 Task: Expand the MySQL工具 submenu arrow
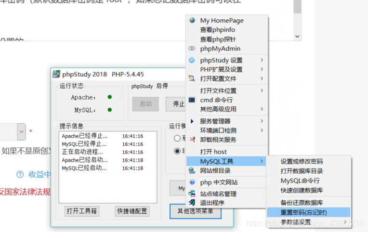pos(262,161)
